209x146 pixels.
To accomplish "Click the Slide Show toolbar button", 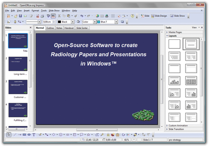I will pyautogui.click(x=178, y=16).
